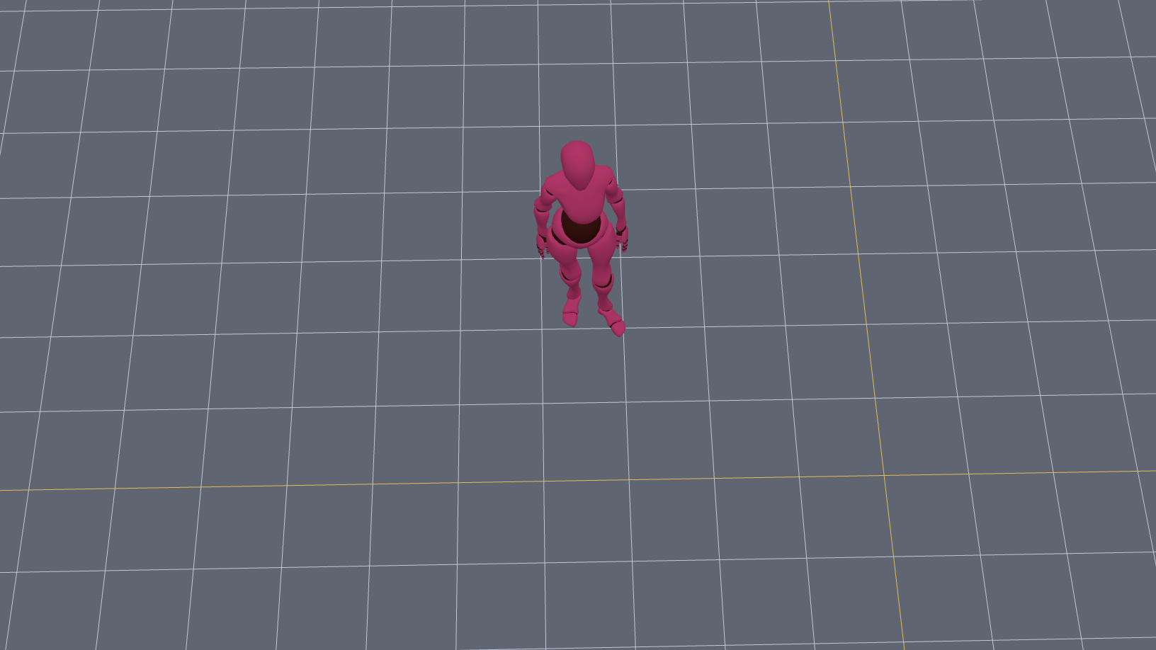Pick the mannequin's foot stepping forward
This screenshot has height=650, width=1156.
click(612, 321)
